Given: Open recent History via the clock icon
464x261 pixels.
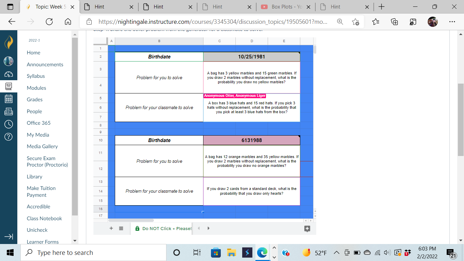Looking at the screenshot, I should coord(8,124).
